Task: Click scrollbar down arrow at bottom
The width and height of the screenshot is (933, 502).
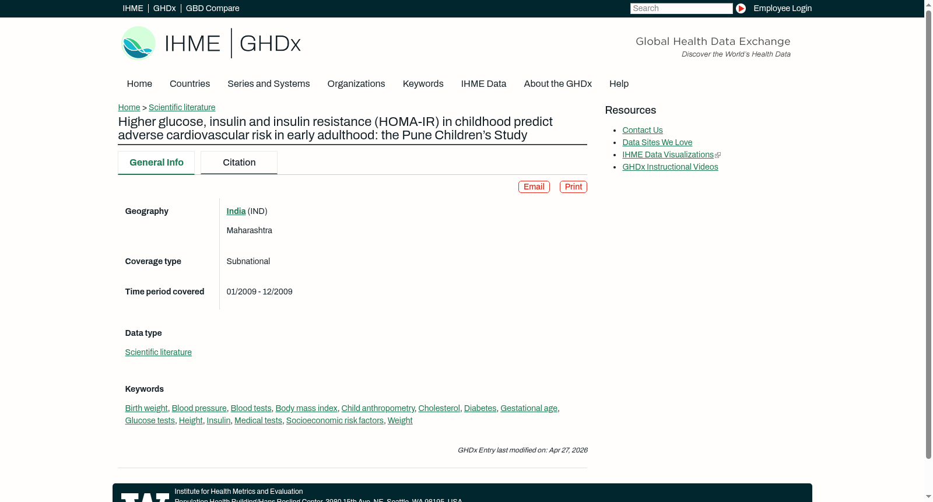Action: (928, 497)
